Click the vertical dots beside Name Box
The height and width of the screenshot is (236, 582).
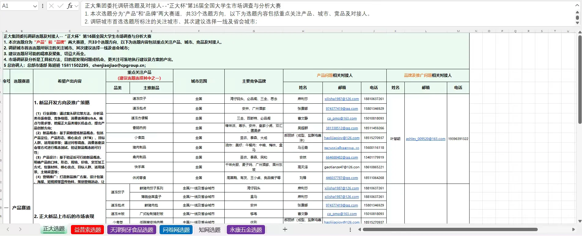click(42, 6)
